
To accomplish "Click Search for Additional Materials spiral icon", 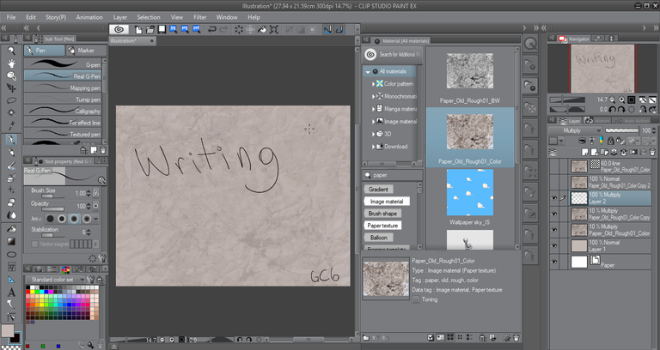I will pos(370,54).
